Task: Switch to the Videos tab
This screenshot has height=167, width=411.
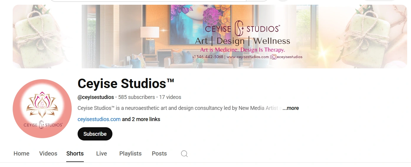Action: point(48,154)
